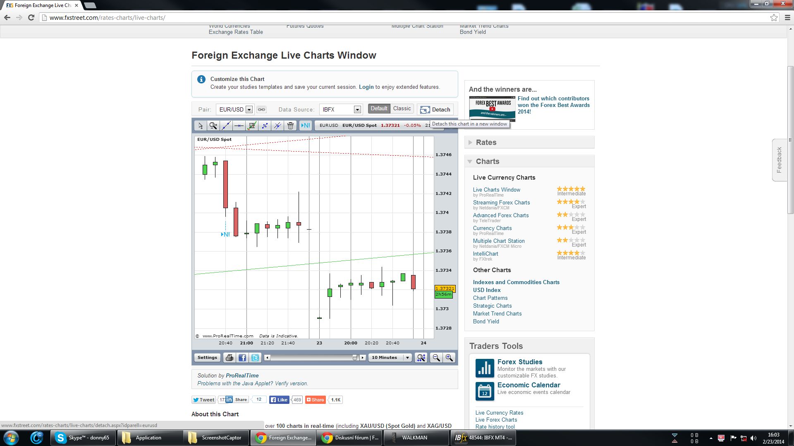Click the orange Share button
Screen dimensions: 794x446
tap(315, 400)
